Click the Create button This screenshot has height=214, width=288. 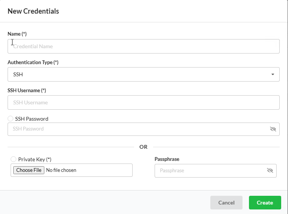(x=265, y=203)
